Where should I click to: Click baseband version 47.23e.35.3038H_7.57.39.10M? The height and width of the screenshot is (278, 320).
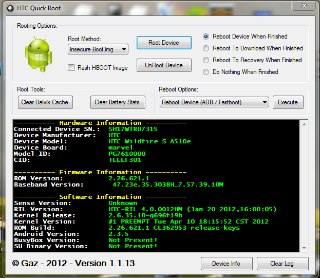168,184
